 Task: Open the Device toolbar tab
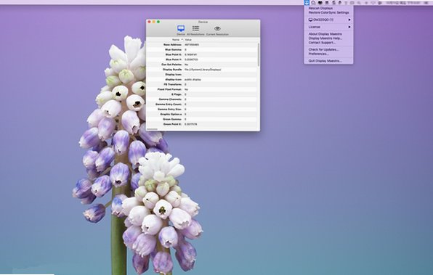pos(181,30)
